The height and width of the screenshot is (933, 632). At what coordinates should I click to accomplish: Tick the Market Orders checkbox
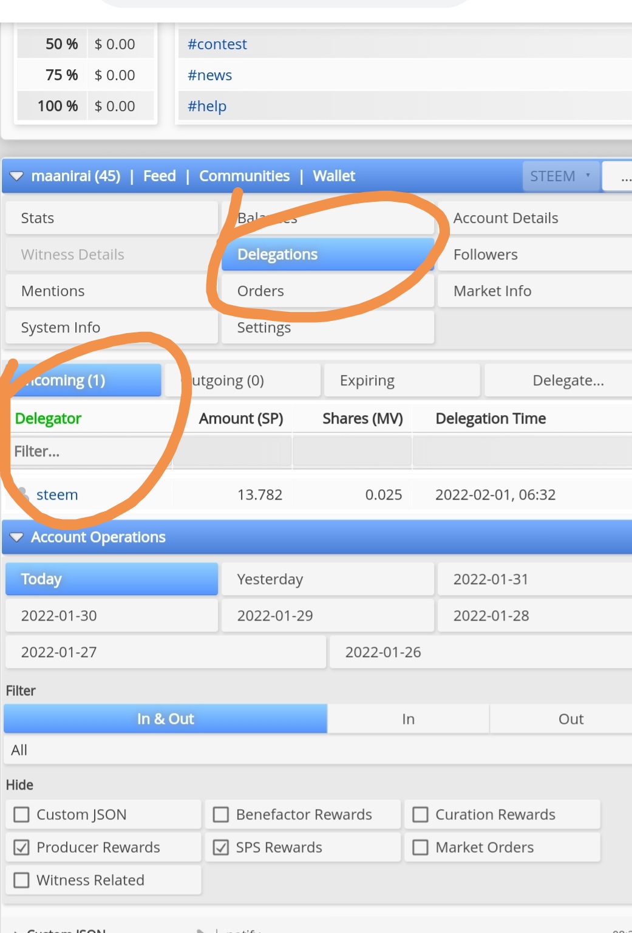[x=420, y=847]
